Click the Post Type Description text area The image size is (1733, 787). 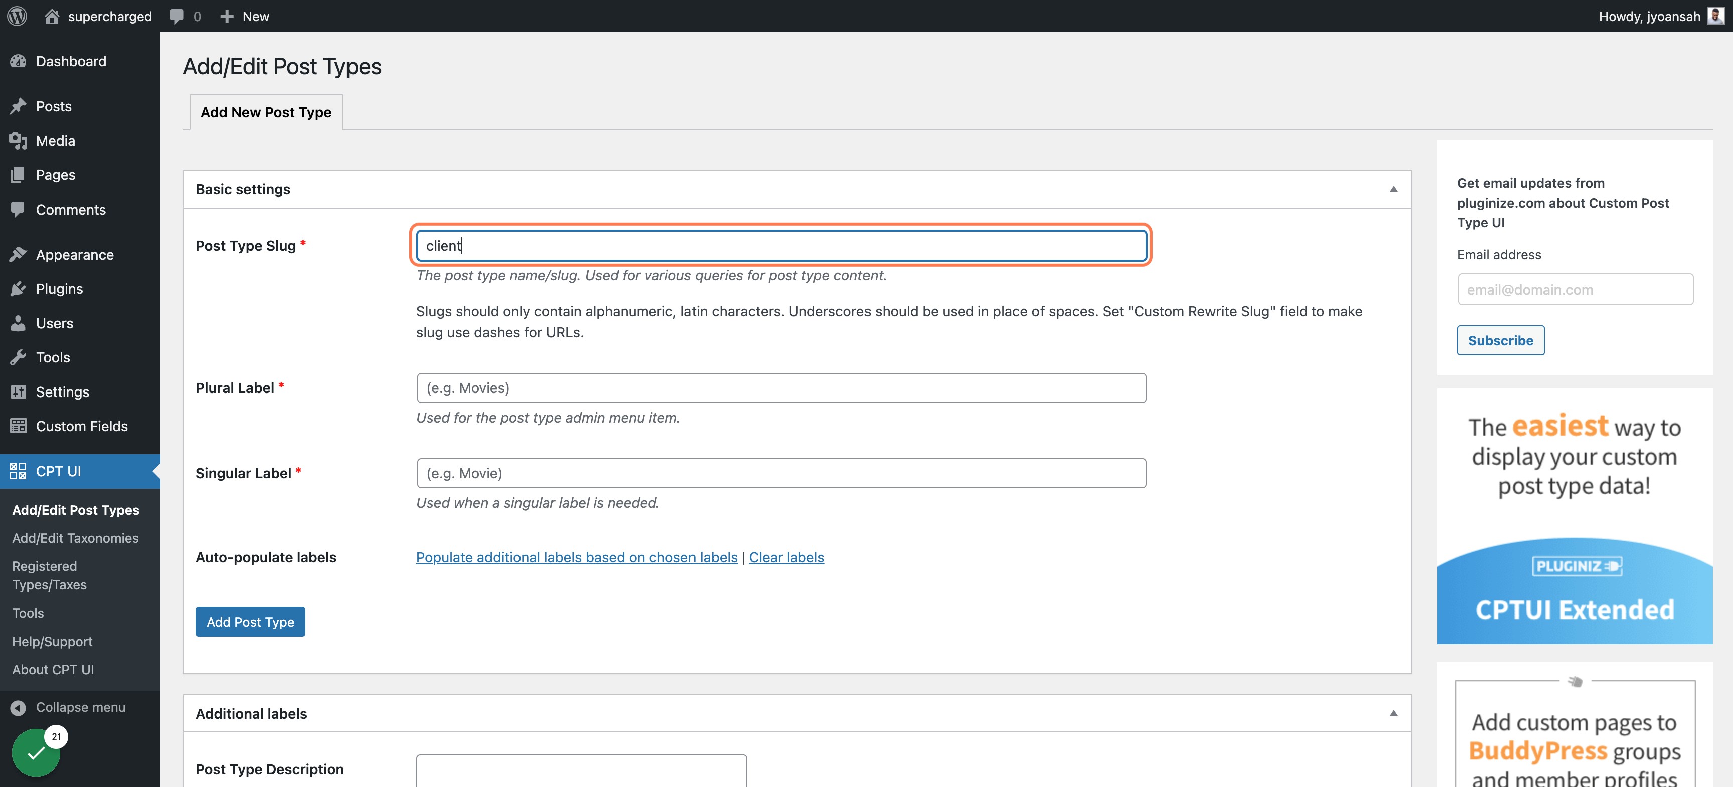tap(581, 771)
